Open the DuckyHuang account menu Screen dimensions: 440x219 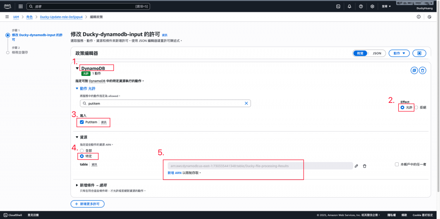(x=425, y=9)
